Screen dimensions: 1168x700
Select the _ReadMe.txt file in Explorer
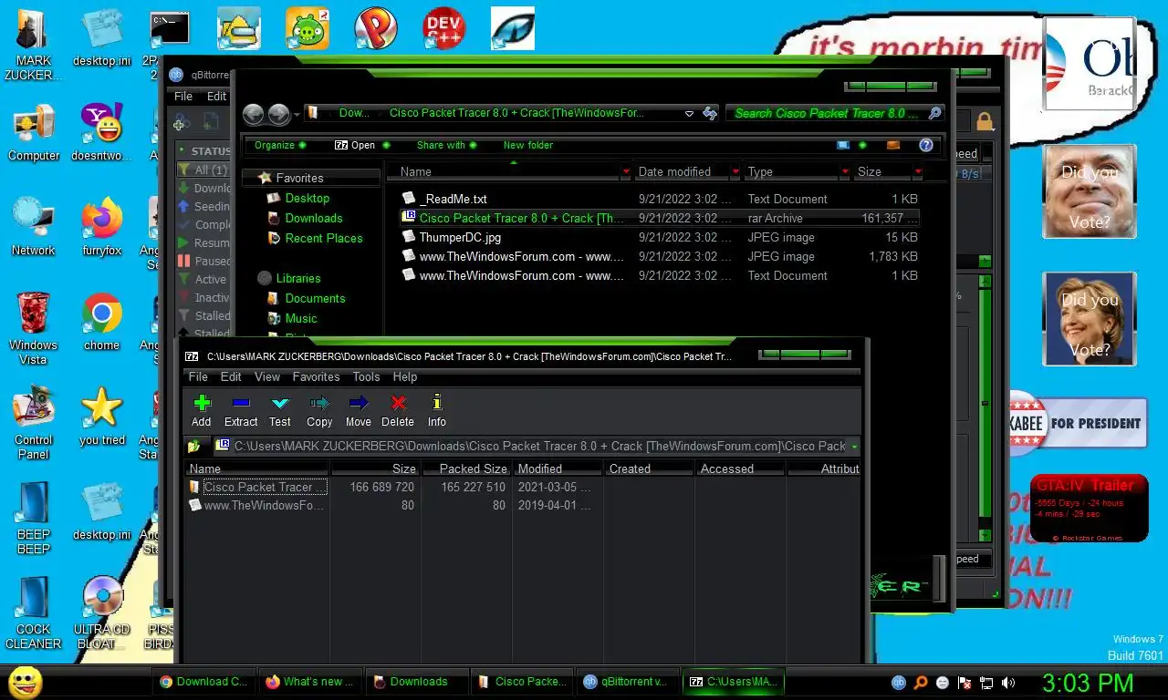point(659,199)
